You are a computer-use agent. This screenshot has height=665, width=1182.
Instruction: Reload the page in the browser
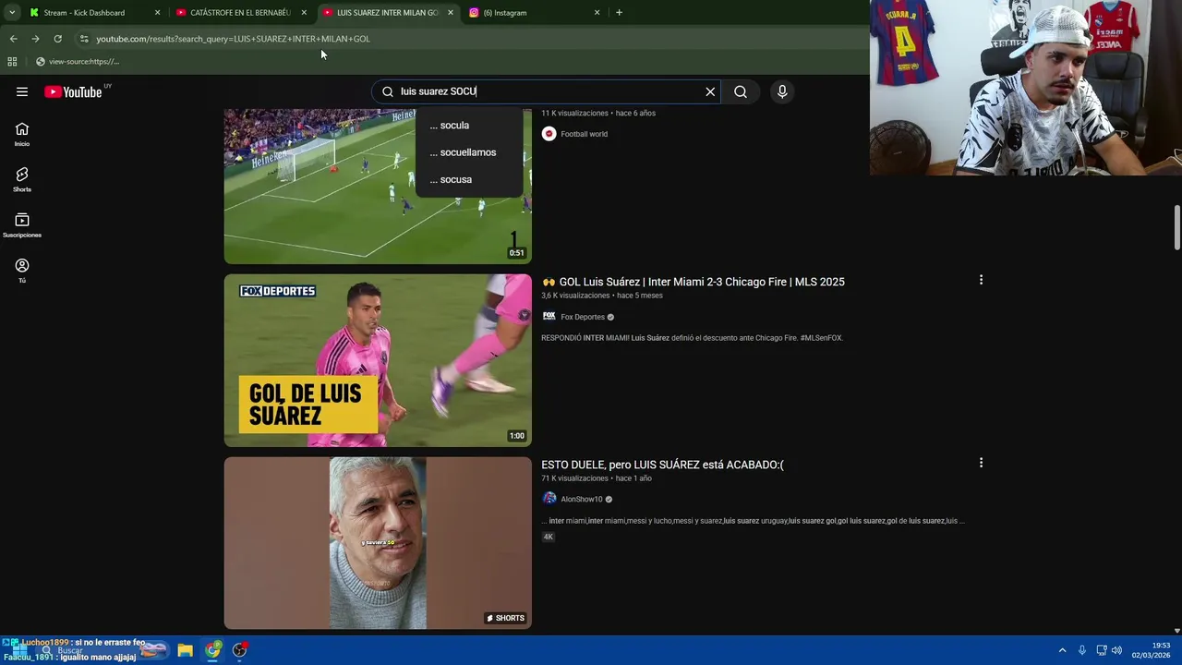click(x=57, y=39)
